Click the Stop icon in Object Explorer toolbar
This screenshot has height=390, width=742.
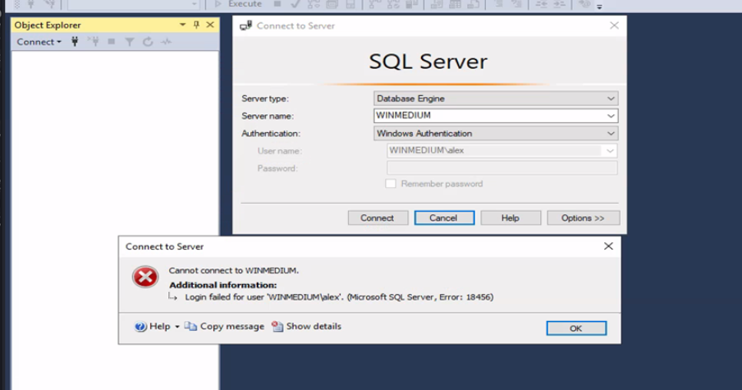pyautogui.click(x=112, y=42)
